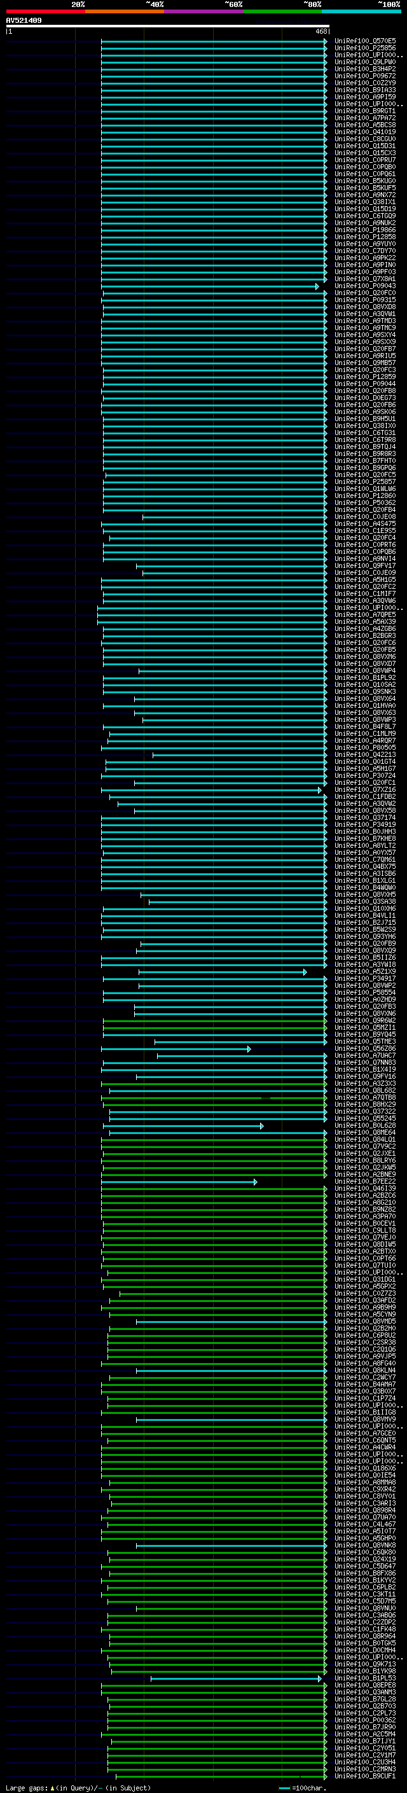
Task: Click the alignment bar for UniRef100_Q7XZ16
Action: click(212, 790)
